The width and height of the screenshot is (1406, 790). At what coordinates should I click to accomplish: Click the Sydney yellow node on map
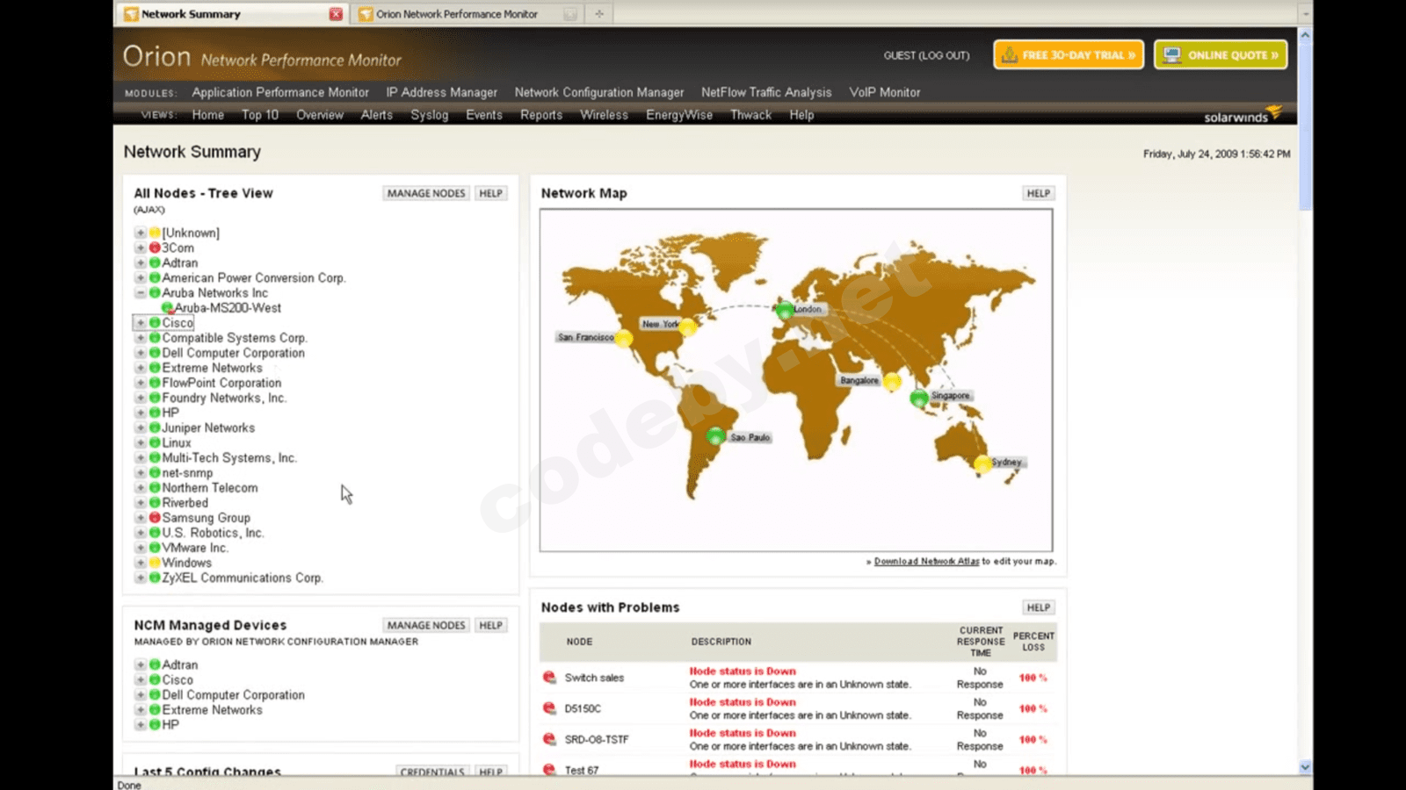982,463
